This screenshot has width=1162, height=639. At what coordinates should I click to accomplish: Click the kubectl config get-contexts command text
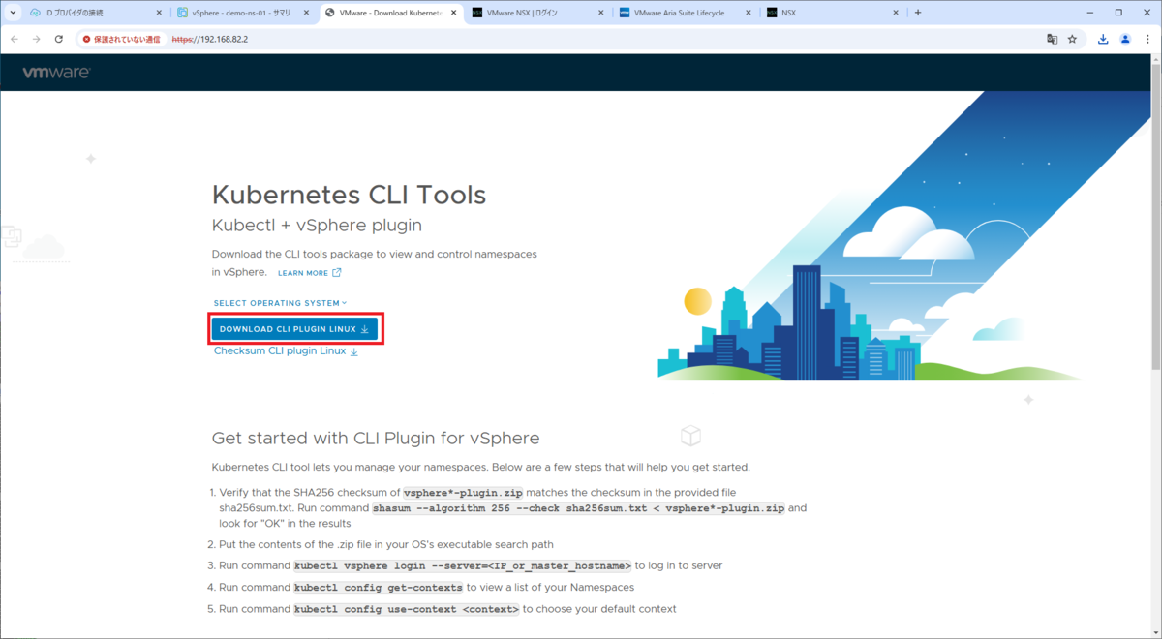[x=379, y=587]
